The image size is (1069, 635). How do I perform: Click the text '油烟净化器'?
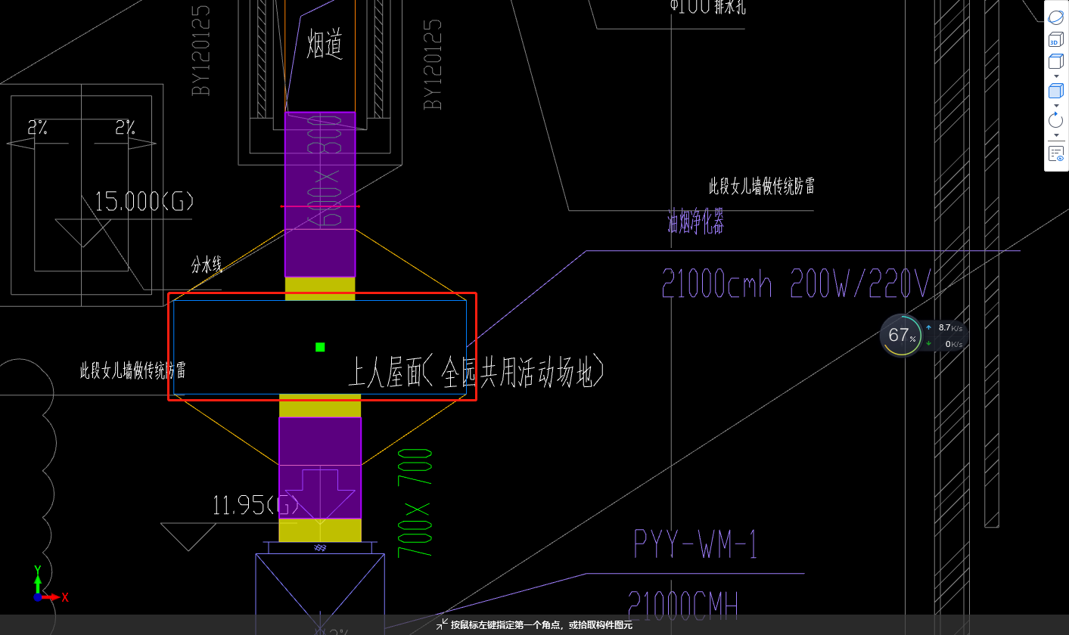(x=696, y=221)
